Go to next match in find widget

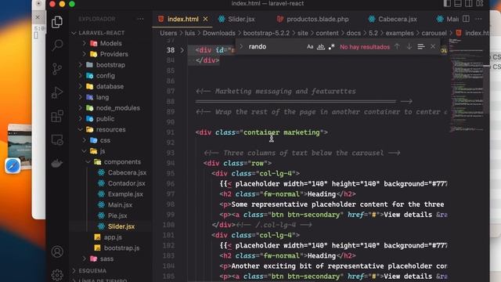click(x=409, y=47)
